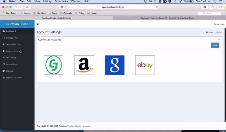Click RoboForm Generate button

pyautogui.click(x=66, y=13)
